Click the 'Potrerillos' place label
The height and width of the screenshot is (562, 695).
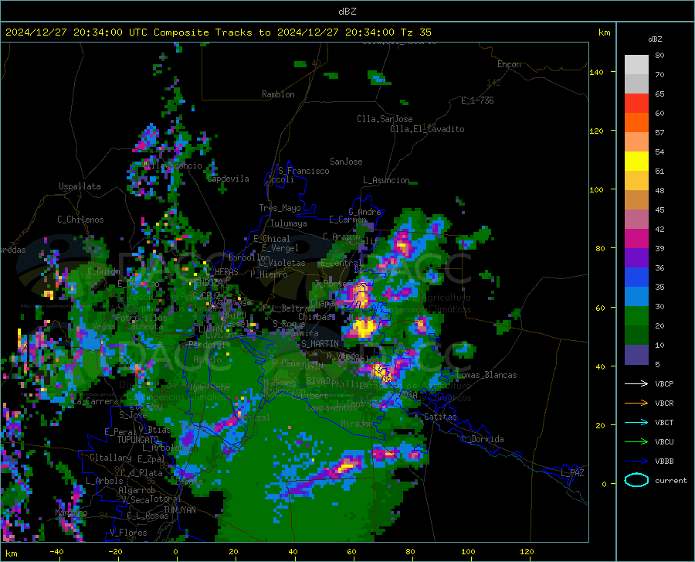141,318
